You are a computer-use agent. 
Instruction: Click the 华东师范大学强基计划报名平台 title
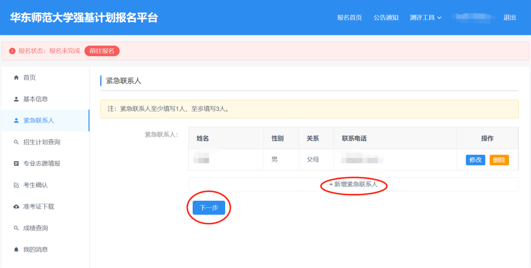[84, 18]
